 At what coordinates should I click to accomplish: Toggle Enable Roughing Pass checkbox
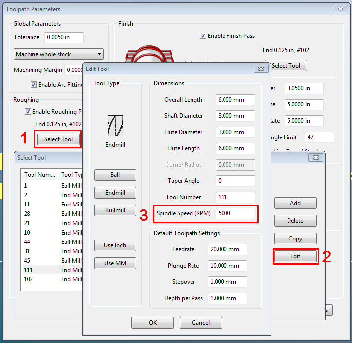(x=28, y=112)
